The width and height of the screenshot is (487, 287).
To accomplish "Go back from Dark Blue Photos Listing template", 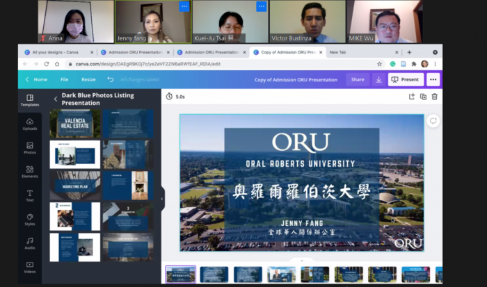I will (x=56, y=99).
